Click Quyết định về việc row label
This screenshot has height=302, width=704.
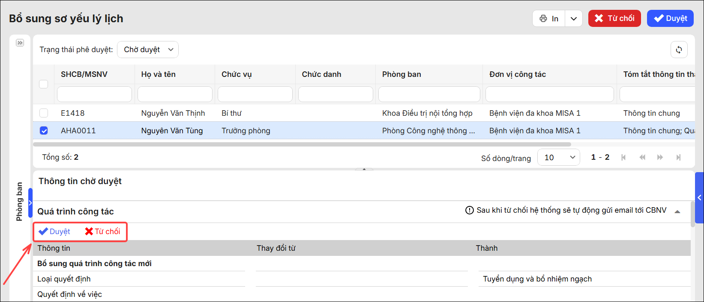point(69,294)
